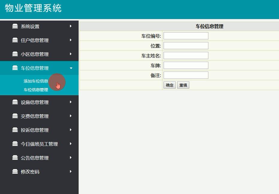The image size is (279, 194).
Task: Focus the 车主姓名 input field
Action: tap(186, 55)
